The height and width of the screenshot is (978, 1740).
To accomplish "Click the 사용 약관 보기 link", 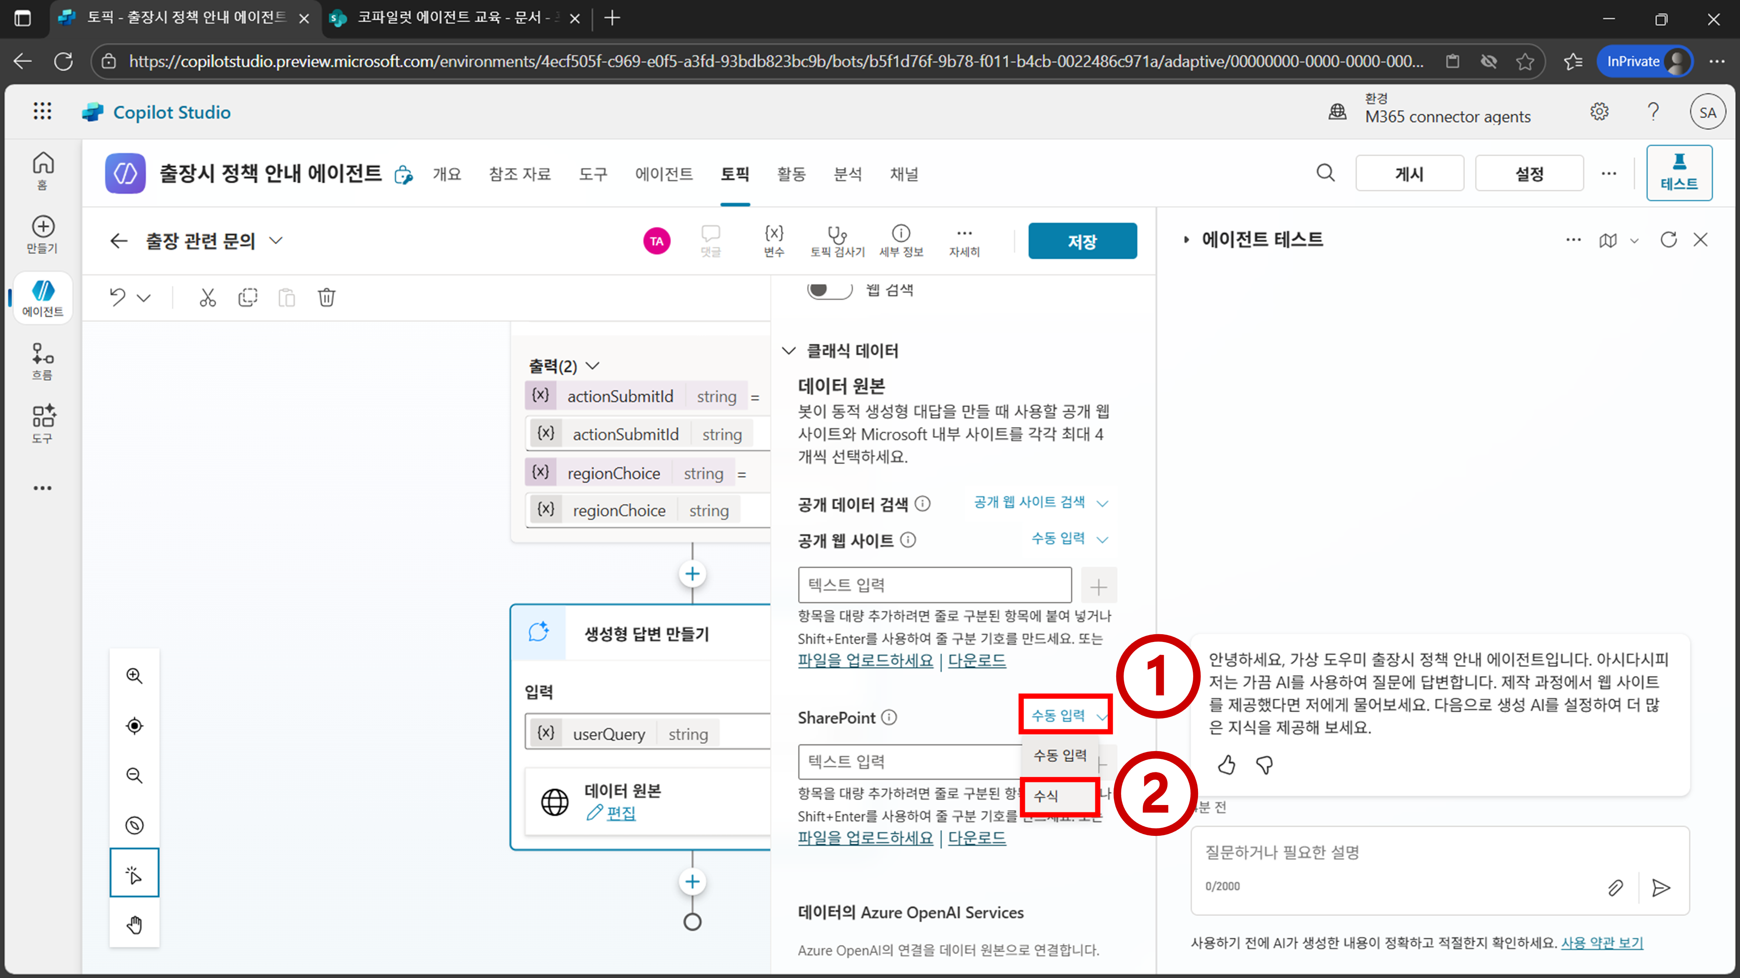I will point(1602,942).
